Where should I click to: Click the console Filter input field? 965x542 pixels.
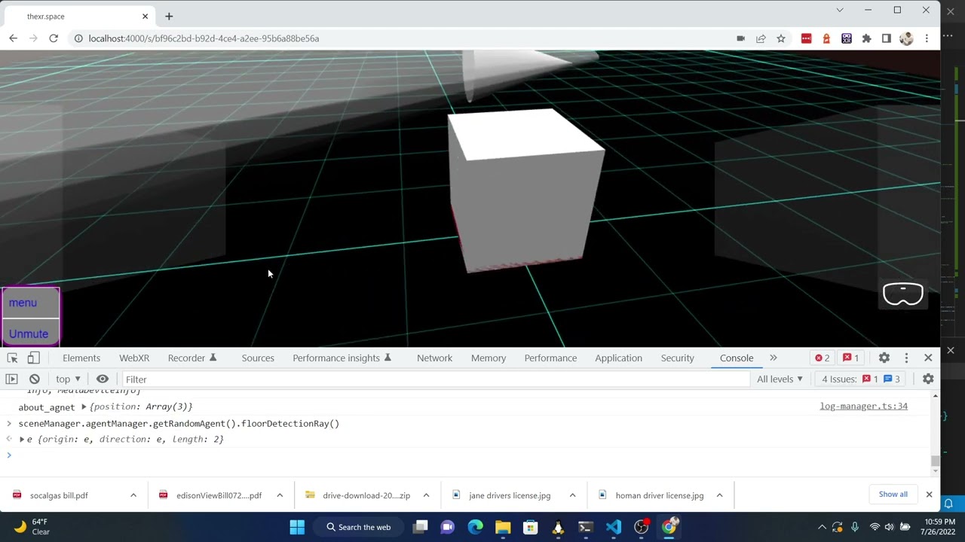pyautogui.click(x=436, y=379)
